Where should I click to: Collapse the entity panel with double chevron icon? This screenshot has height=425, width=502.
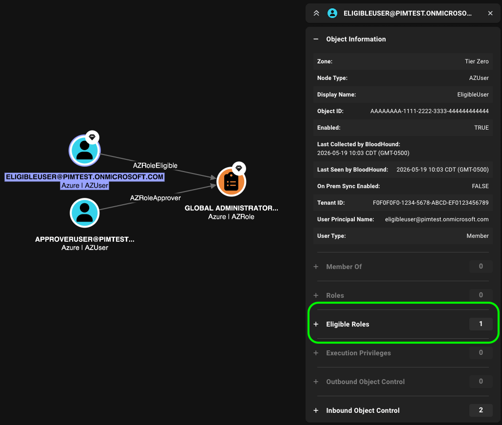tap(316, 13)
